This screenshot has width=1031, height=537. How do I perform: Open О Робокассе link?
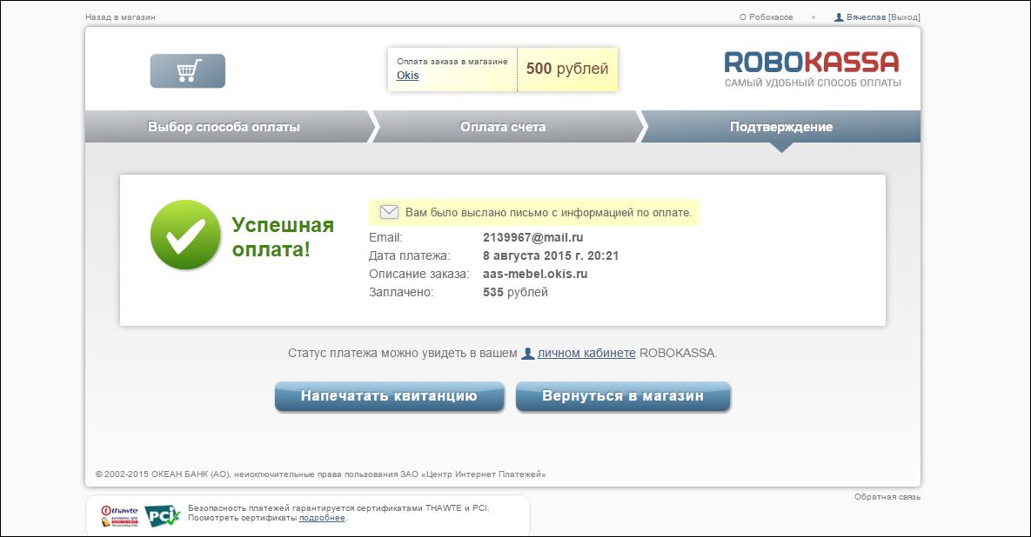pos(766,17)
